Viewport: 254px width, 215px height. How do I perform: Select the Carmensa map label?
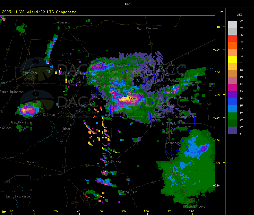coord(173,143)
